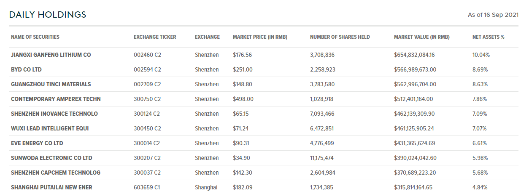Click the Exchange Ticker column header
Viewport: 521px width, 194px height.
[155, 37]
